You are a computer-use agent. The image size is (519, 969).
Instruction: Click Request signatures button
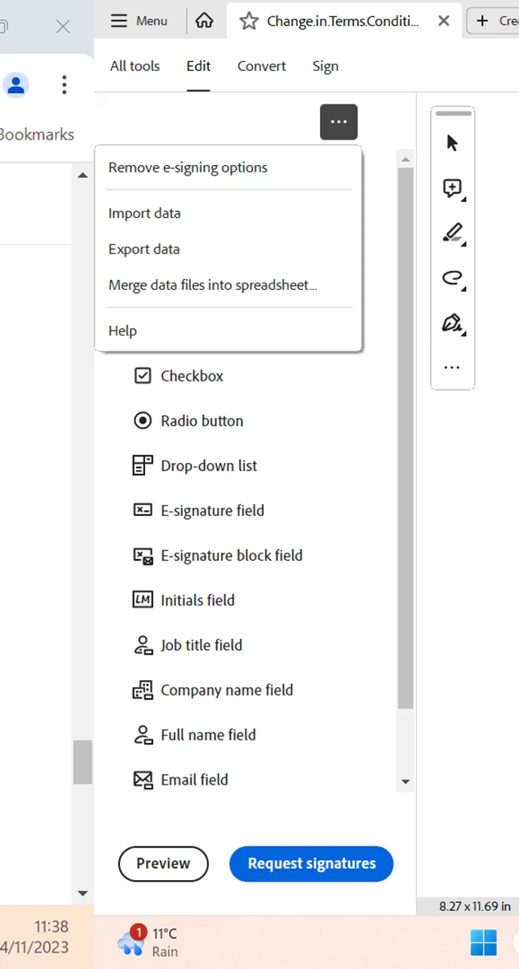312,864
